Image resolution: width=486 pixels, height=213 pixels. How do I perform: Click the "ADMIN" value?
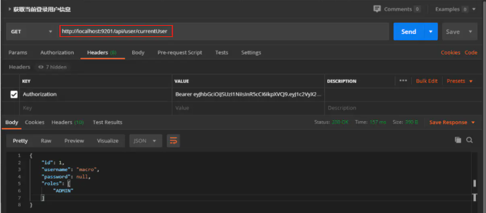[x=63, y=191]
